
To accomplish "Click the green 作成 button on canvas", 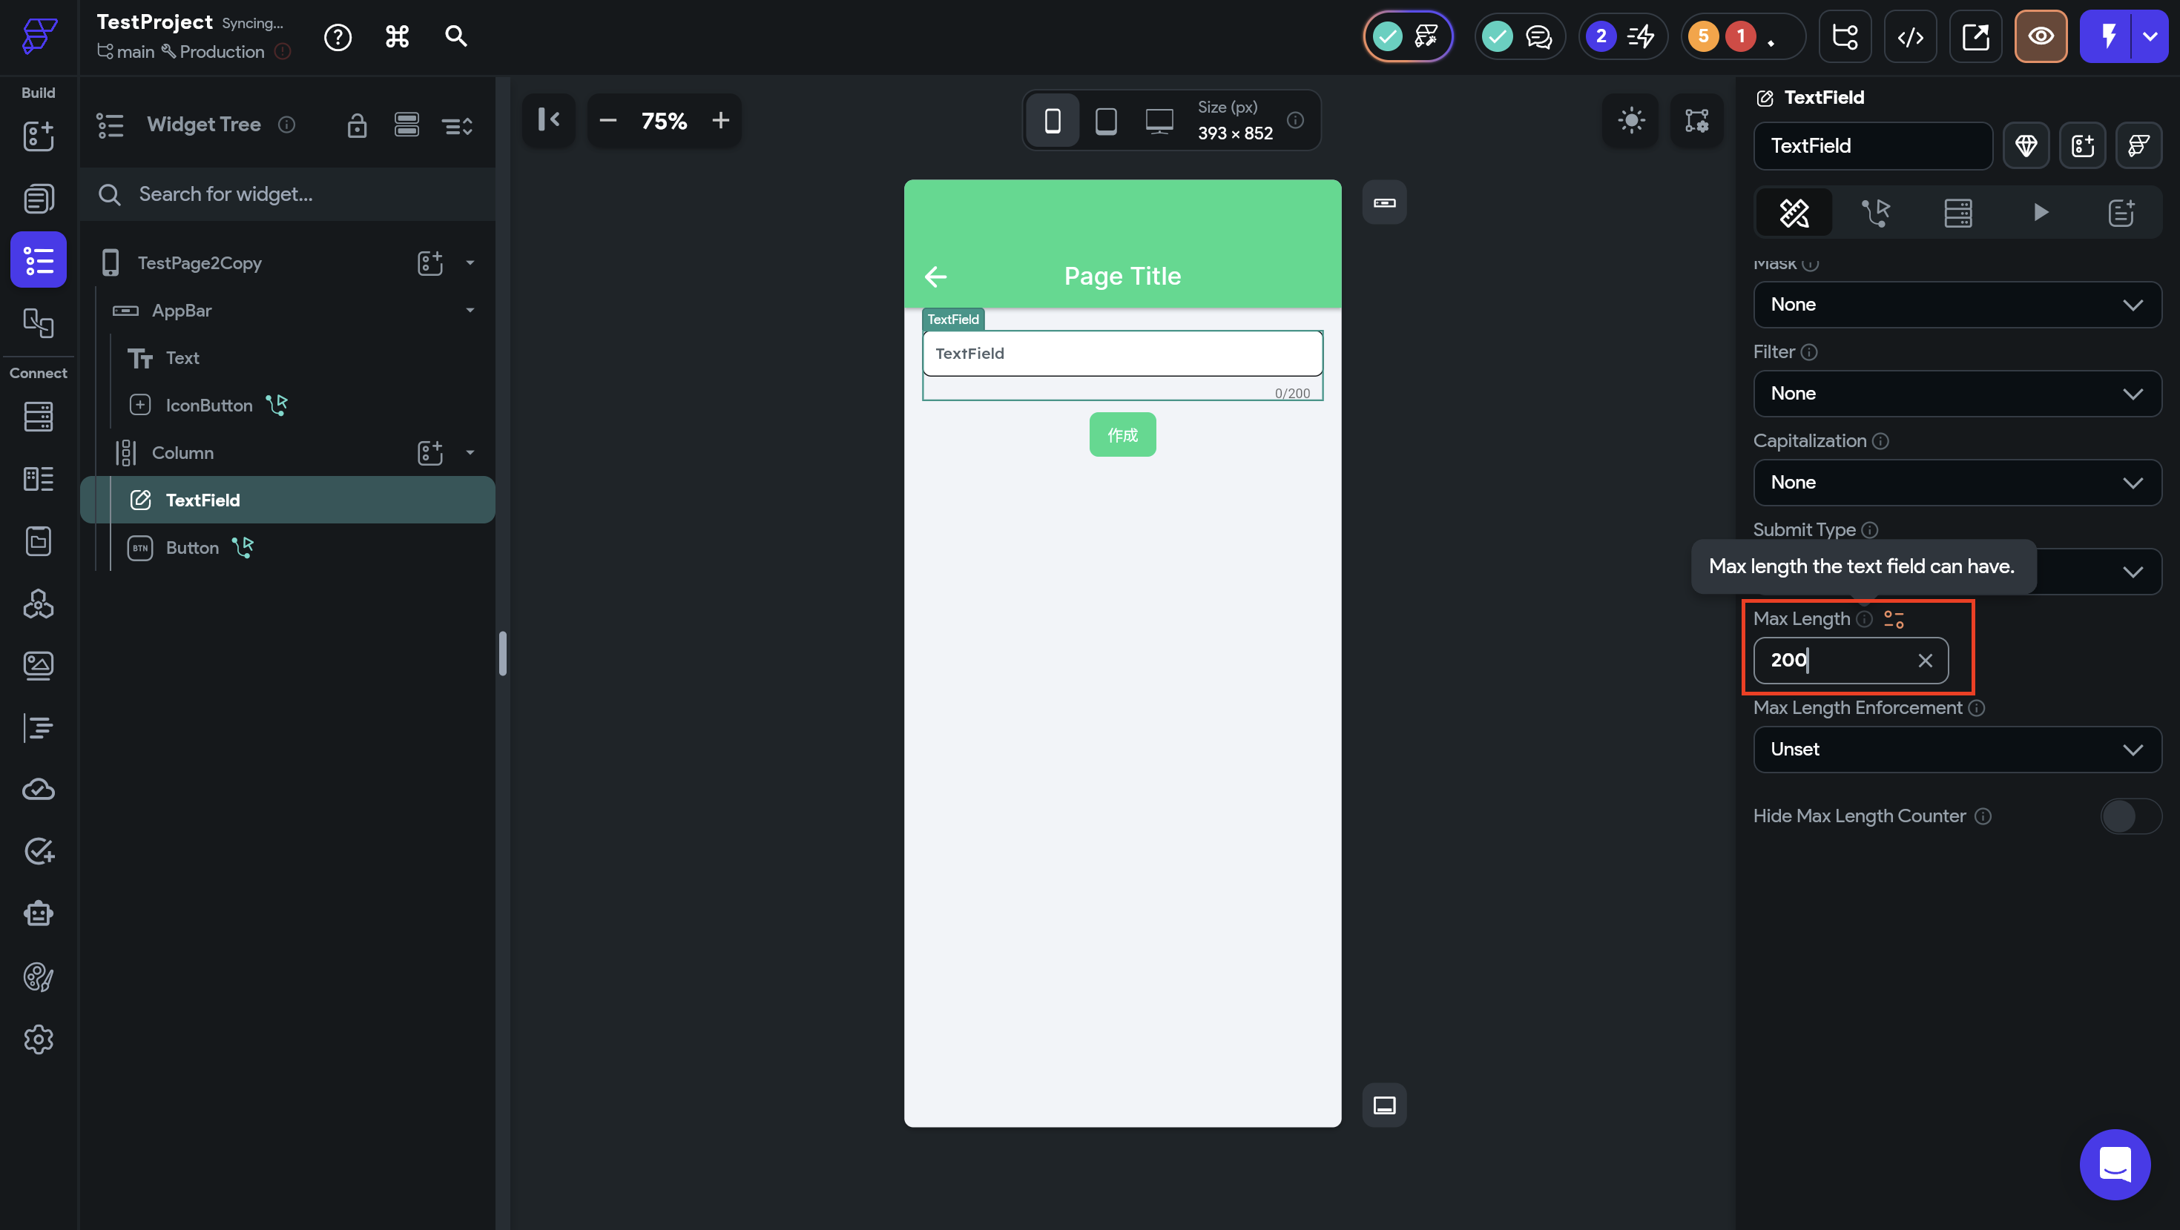I will pyautogui.click(x=1122, y=434).
